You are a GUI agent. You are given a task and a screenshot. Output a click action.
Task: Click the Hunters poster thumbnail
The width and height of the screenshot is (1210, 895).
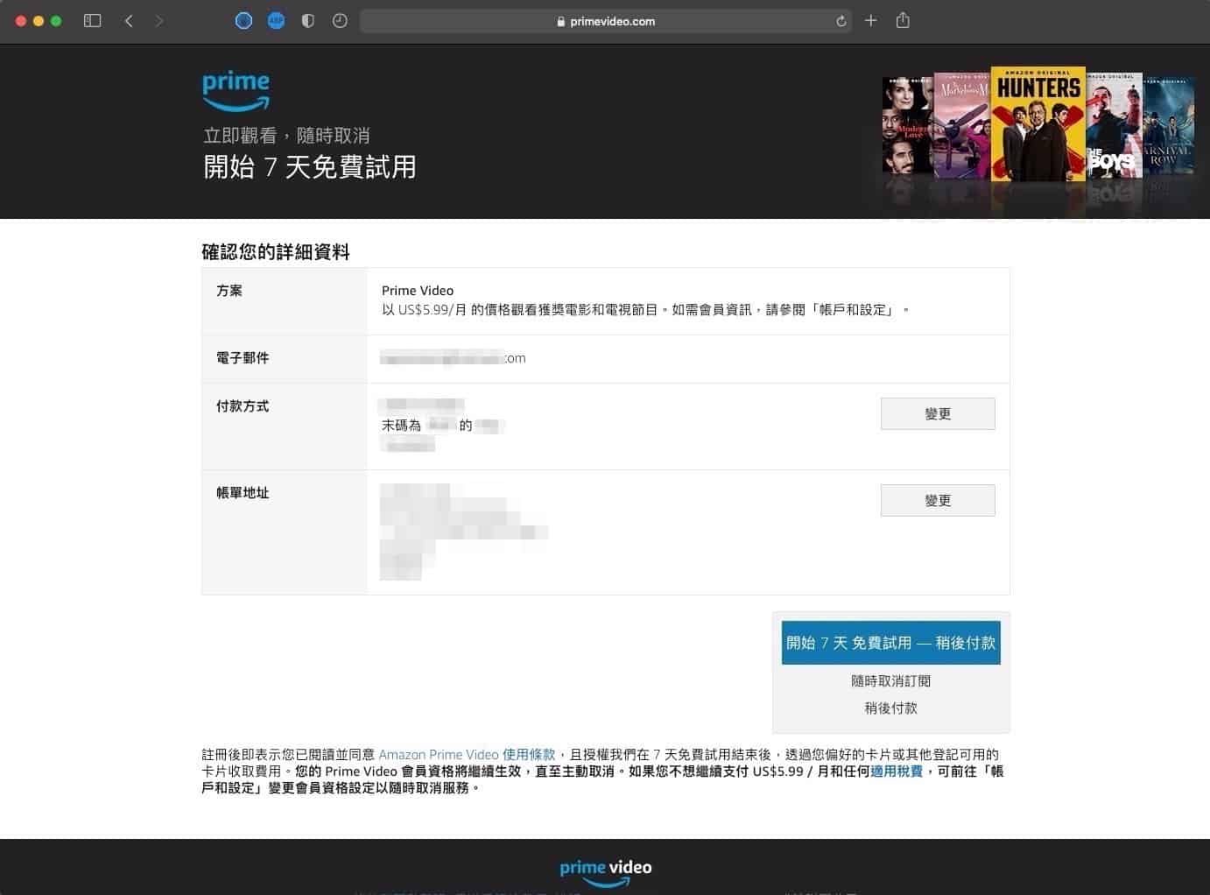pos(1038,123)
